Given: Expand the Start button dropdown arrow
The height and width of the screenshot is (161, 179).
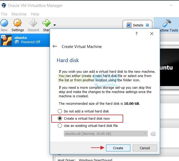Looking at the screenshot, I should point(55,25).
